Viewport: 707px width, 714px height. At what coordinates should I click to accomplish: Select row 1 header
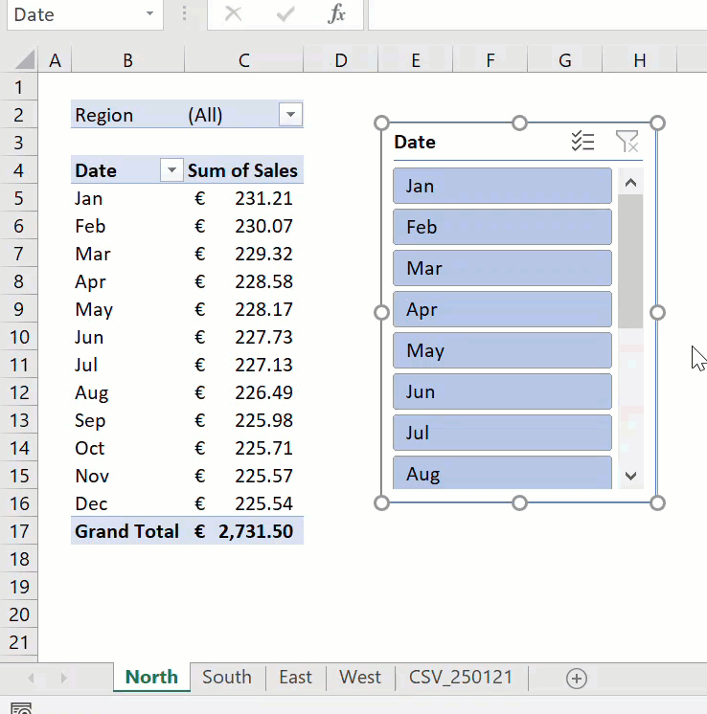(19, 87)
